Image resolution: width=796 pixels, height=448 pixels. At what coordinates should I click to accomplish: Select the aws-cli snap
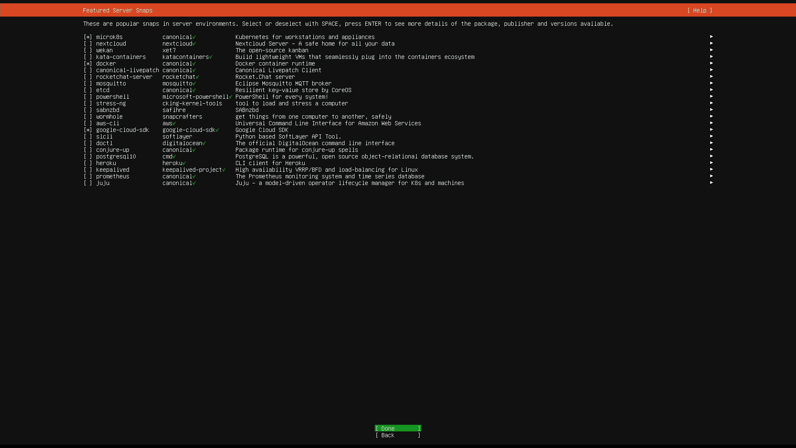[x=88, y=123]
